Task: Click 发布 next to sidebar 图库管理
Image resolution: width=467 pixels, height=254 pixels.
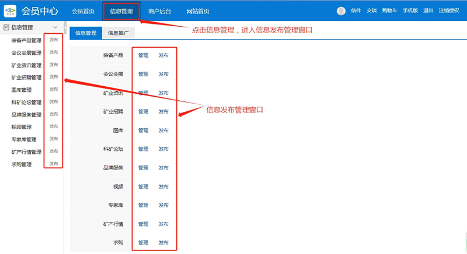Action: [x=54, y=90]
